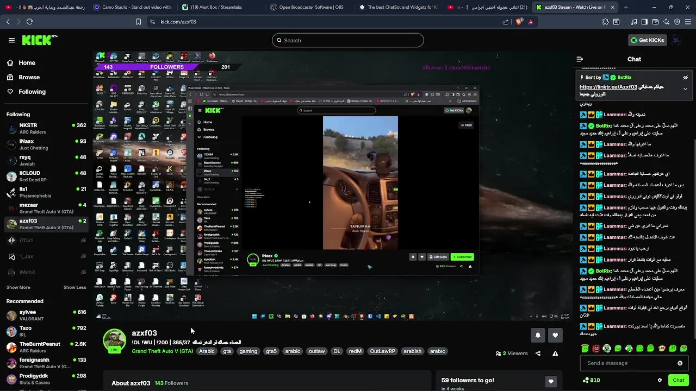Screen dimensions: 696x391
Task: Share the azxf03 stream
Action: (x=538, y=354)
